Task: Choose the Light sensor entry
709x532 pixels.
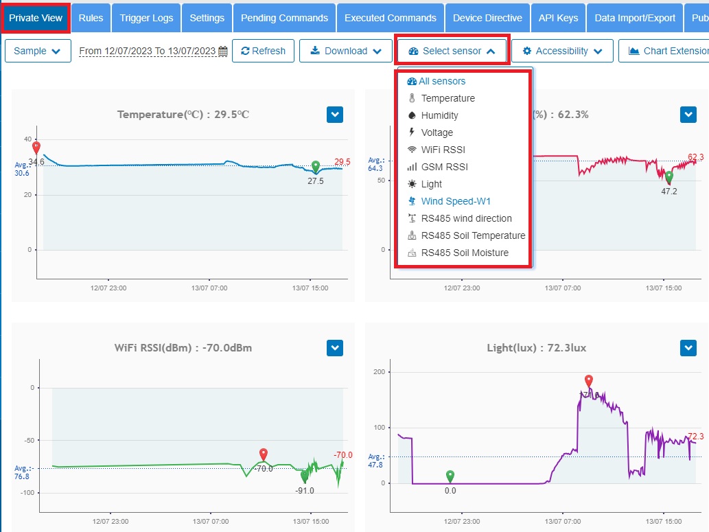Action: [x=431, y=184]
